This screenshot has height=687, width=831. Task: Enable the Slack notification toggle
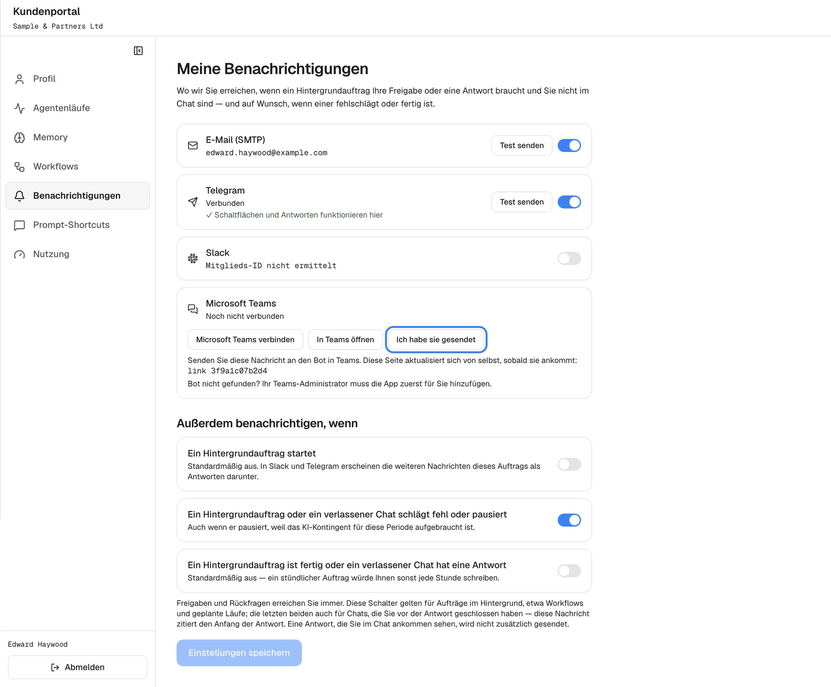click(x=569, y=259)
